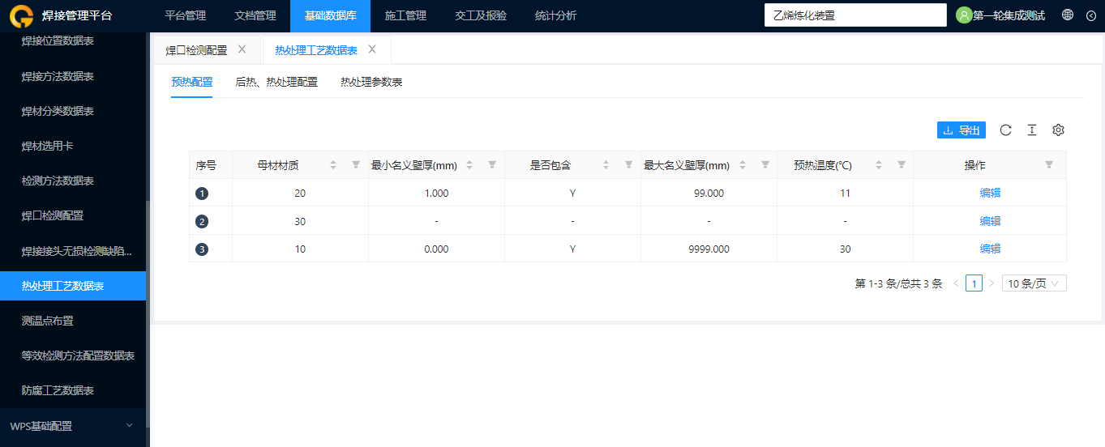Expand the WPS基础配置 sidebar group

[73, 426]
